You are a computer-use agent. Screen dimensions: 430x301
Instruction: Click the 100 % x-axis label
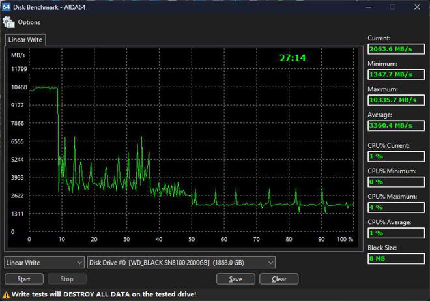(345, 239)
